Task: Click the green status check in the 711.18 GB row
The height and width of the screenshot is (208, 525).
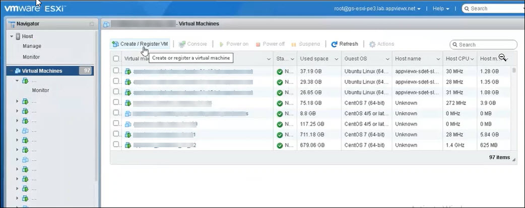Action: 280,135
